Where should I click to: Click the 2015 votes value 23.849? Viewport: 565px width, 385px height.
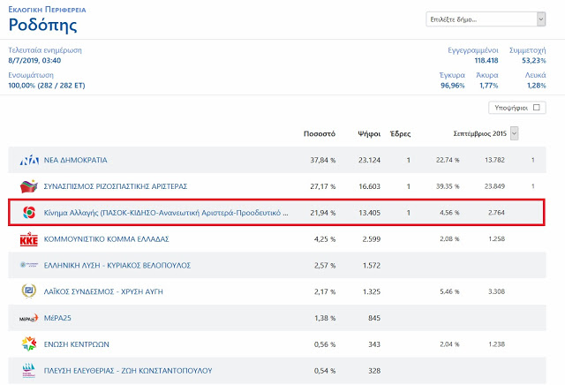pos(494,186)
